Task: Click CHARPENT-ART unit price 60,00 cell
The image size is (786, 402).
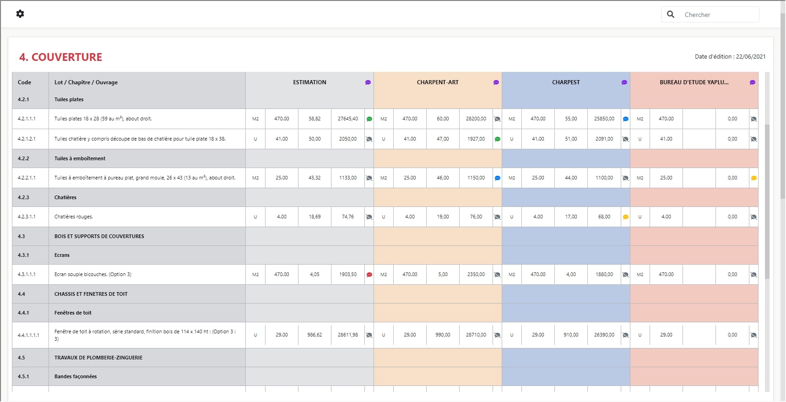Action: tap(443, 119)
